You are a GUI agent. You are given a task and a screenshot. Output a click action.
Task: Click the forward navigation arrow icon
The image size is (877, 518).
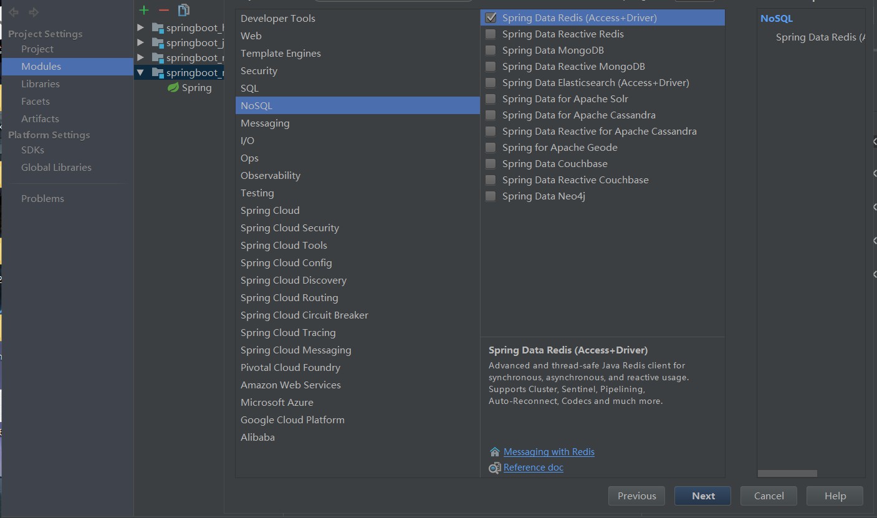[x=34, y=12]
